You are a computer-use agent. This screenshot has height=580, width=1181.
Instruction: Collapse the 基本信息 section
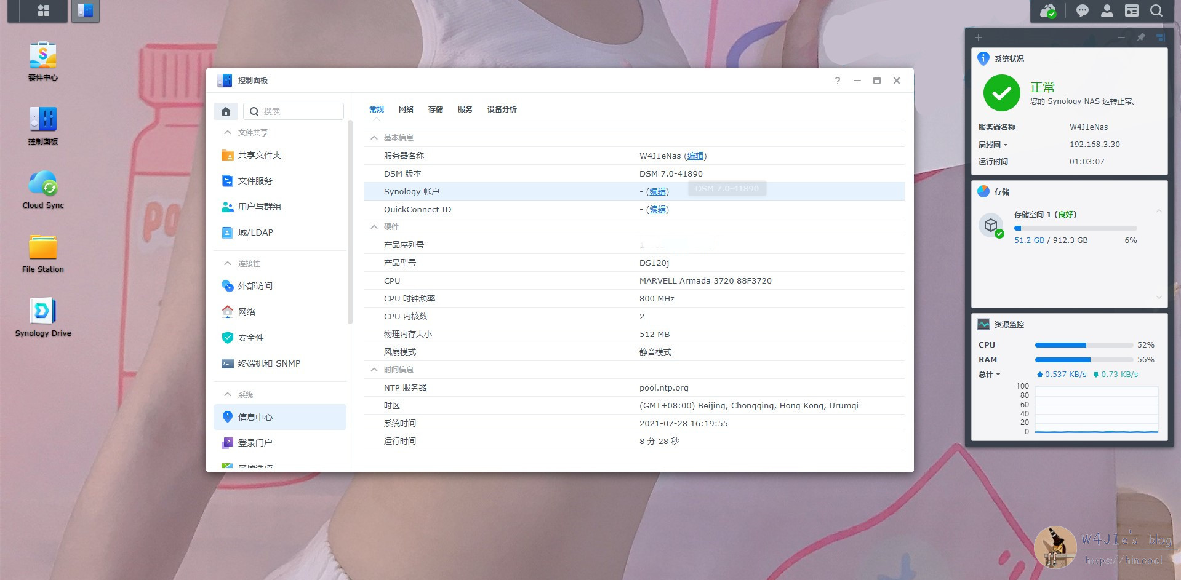(374, 138)
